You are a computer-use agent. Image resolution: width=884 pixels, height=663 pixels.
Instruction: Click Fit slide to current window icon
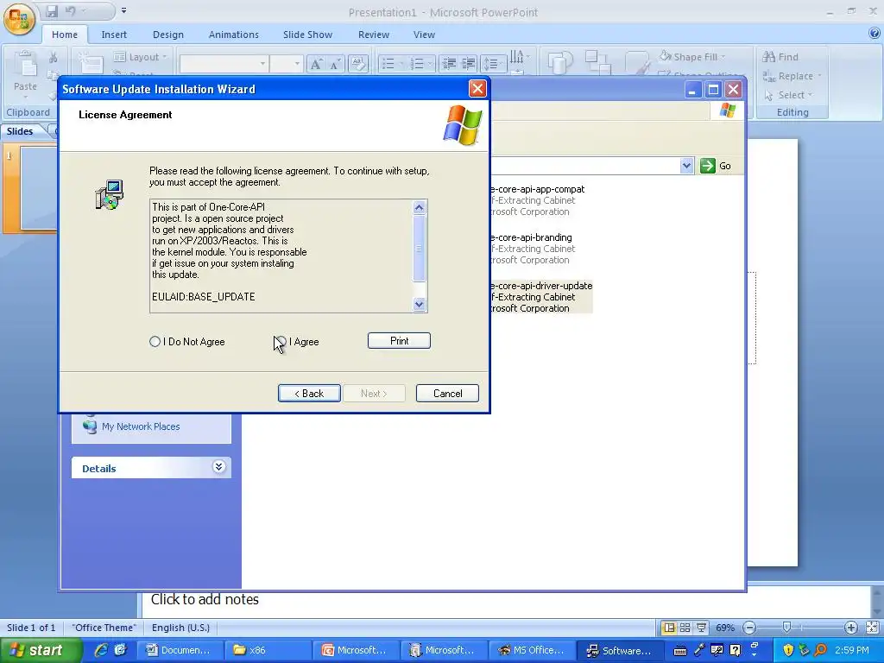point(872,628)
